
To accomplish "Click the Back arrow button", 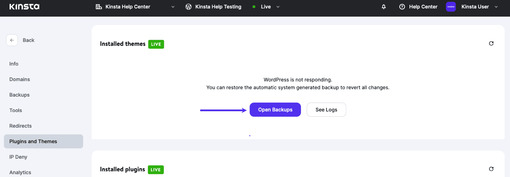I will tap(12, 40).
